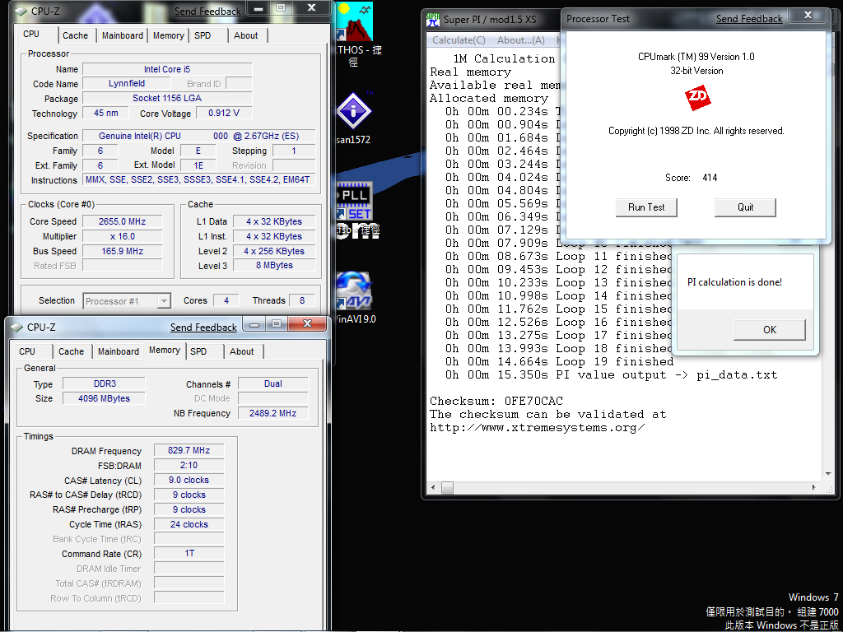Click the "Genuine Intel(R) CPU" specification field
This screenshot has height=632, width=843.
tap(199, 136)
